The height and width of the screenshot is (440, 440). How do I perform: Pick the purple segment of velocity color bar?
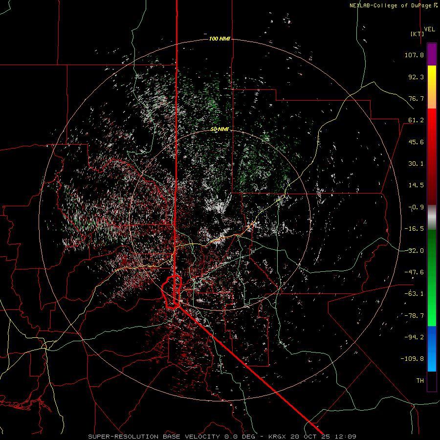coord(432,55)
